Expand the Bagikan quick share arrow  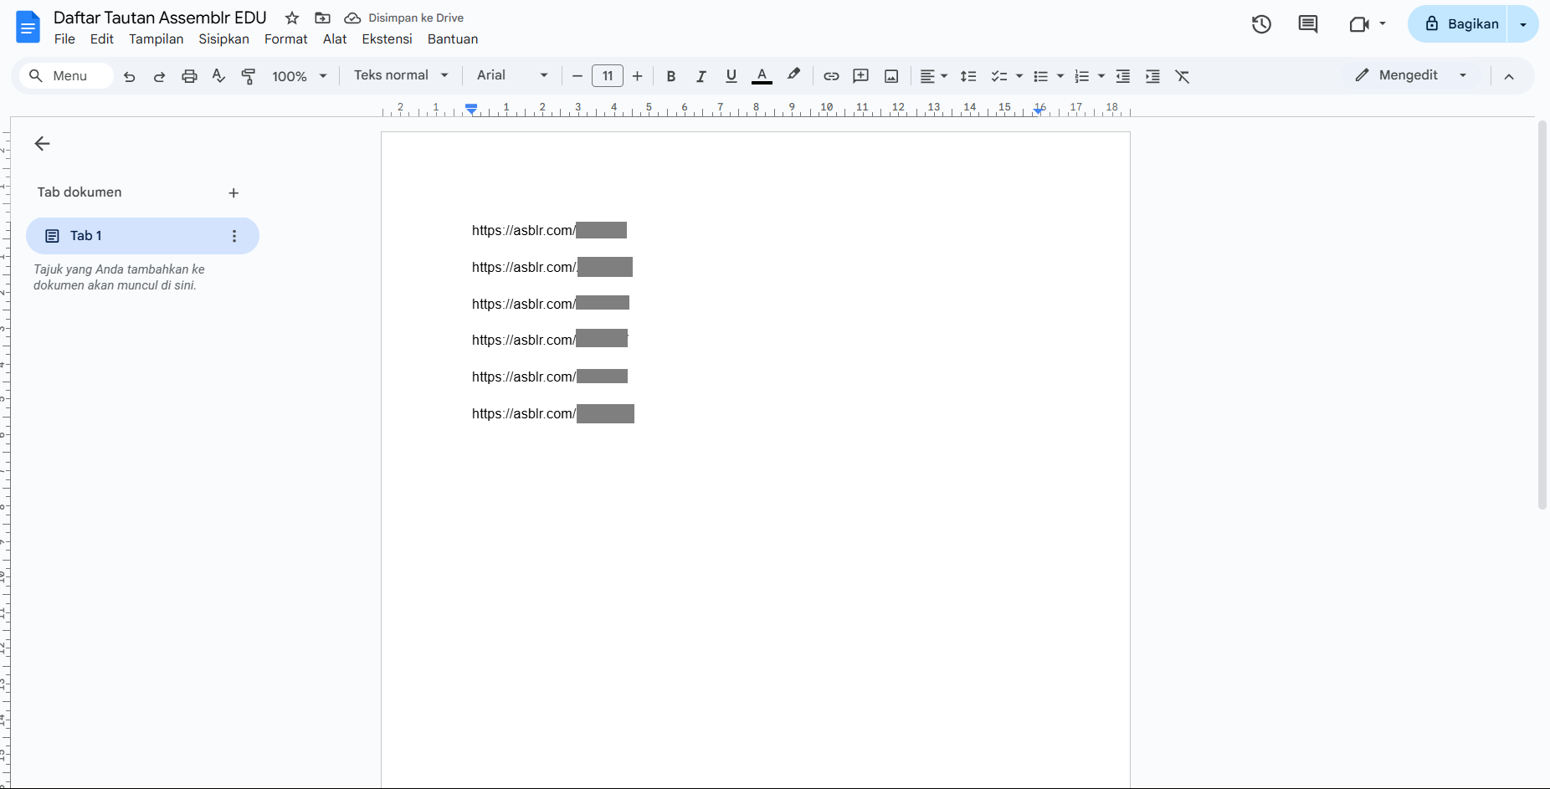1523,24
